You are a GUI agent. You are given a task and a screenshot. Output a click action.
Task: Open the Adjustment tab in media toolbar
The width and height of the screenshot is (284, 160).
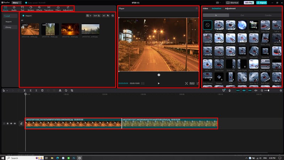coord(68,8)
